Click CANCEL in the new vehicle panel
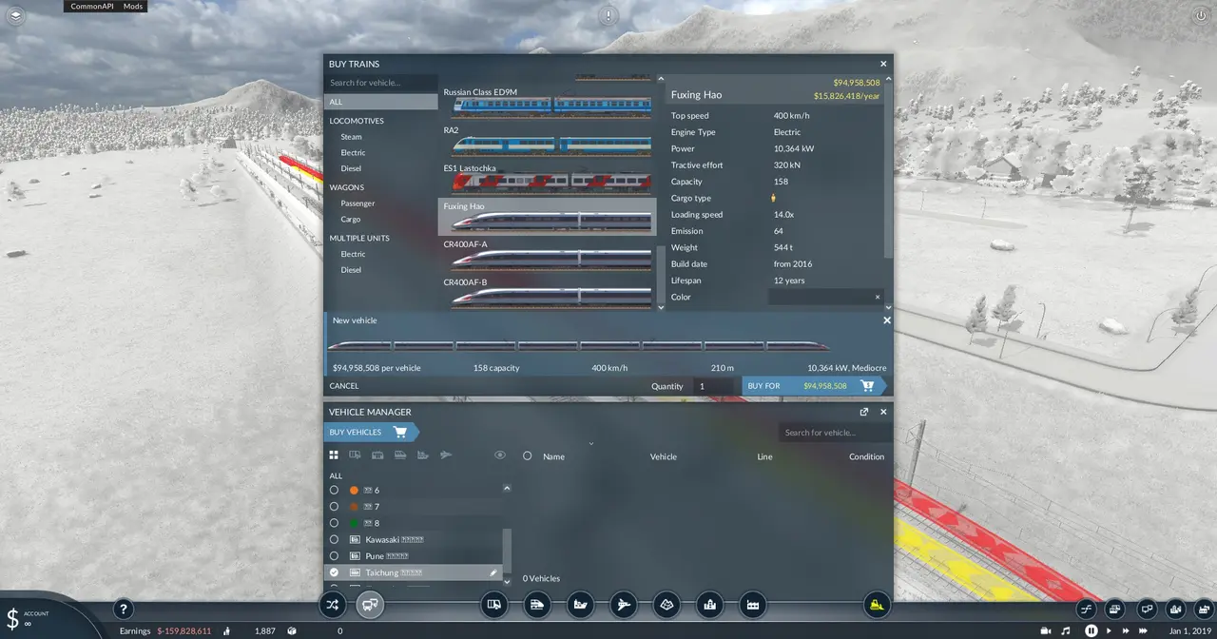This screenshot has width=1217, height=639. click(x=344, y=386)
